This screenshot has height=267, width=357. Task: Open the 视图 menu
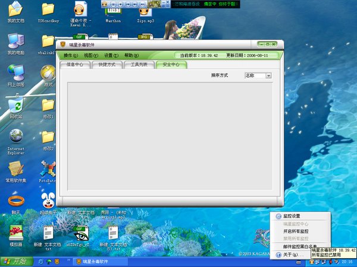91,55
